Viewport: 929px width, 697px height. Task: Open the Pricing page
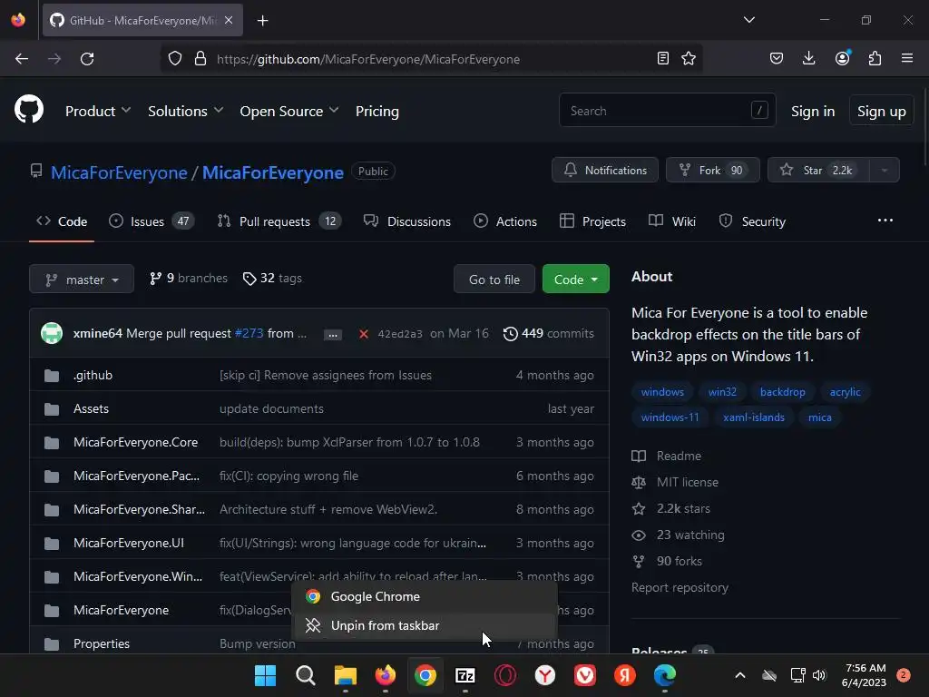coord(376,111)
